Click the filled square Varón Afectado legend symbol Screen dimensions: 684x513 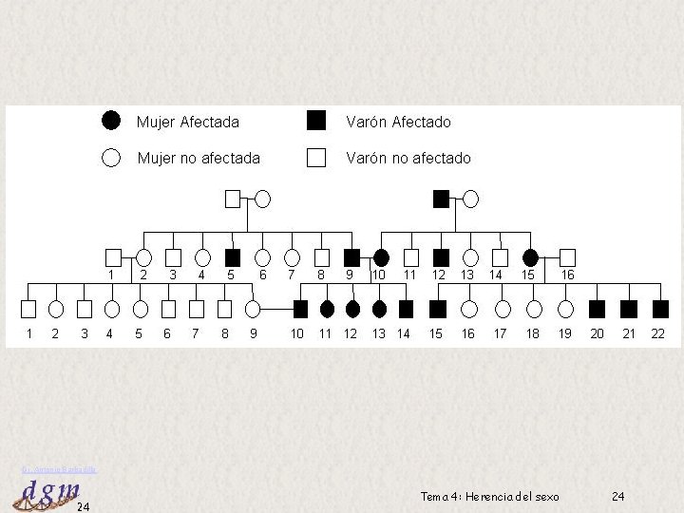point(316,121)
